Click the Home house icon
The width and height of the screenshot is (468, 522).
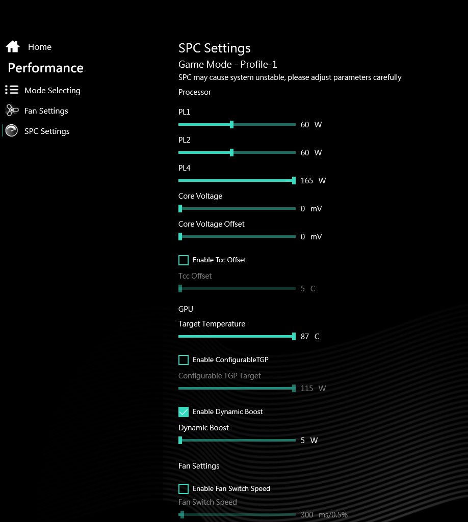point(13,47)
